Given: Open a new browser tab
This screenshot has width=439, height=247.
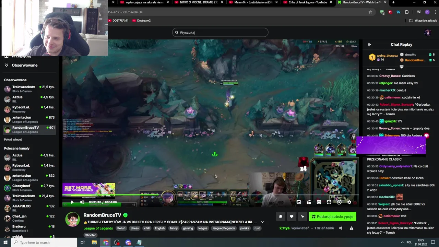Looking at the screenshot, I should coord(393,2).
